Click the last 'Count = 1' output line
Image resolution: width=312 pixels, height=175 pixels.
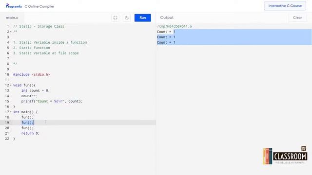click(x=166, y=42)
